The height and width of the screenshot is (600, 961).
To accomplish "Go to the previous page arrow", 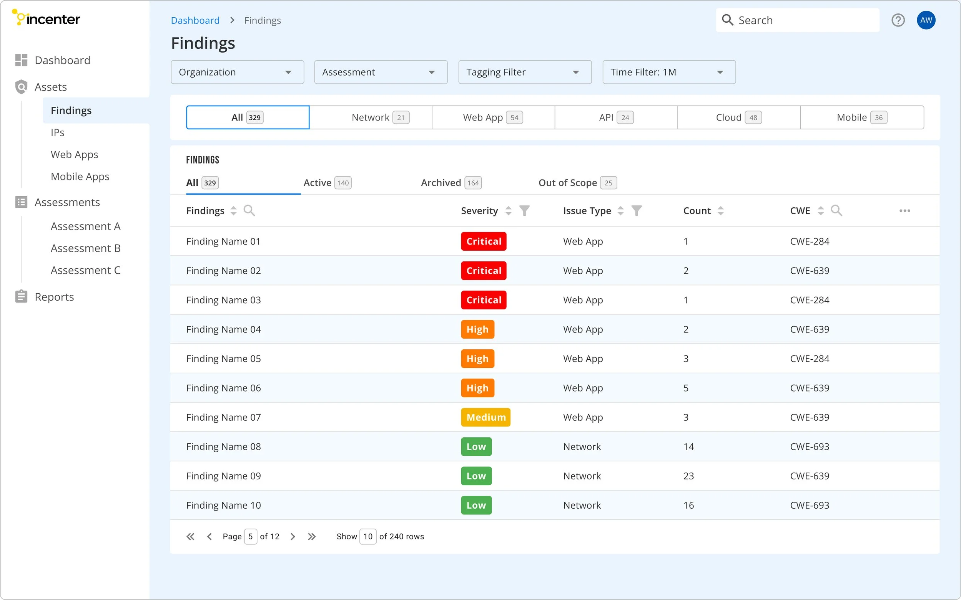I will pos(209,537).
